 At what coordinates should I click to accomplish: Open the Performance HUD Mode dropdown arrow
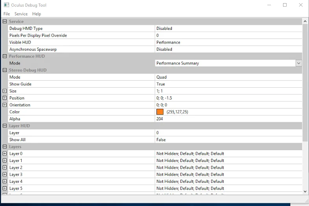pos(298,63)
